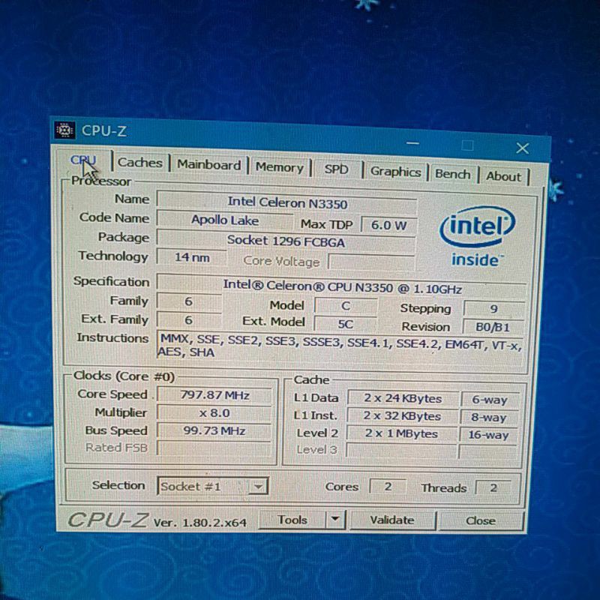The width and height of the screenshot is (600, 600).
Task: Click the Tools button
Action: (x=292, y=519)
